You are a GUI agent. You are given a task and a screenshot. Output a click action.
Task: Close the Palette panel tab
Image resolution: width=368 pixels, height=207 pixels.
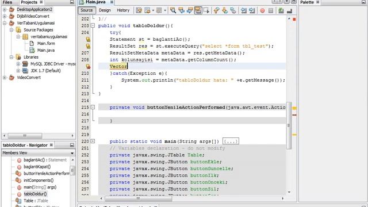(318, 2)
